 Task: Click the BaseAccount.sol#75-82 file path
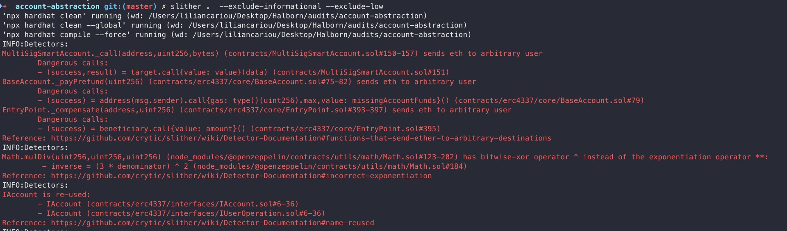click(x=250, y=82)
